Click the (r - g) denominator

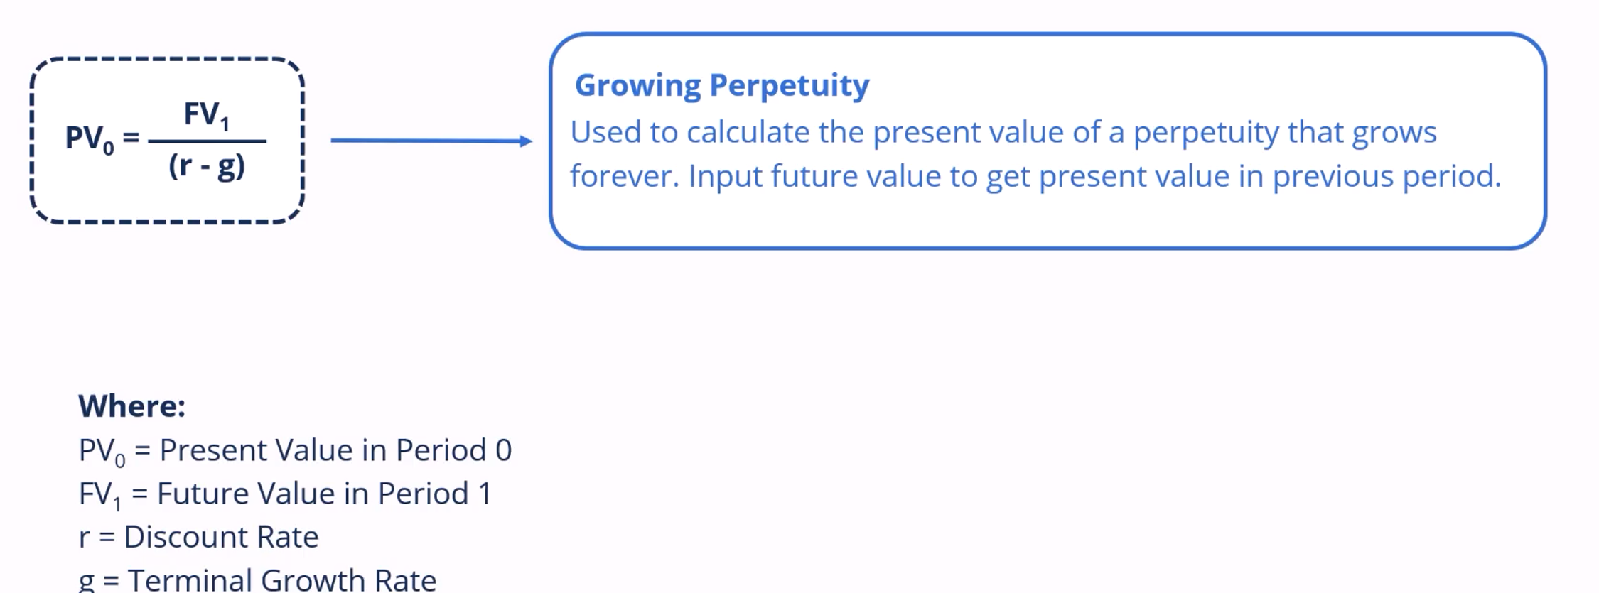click(x=207, y=167)
